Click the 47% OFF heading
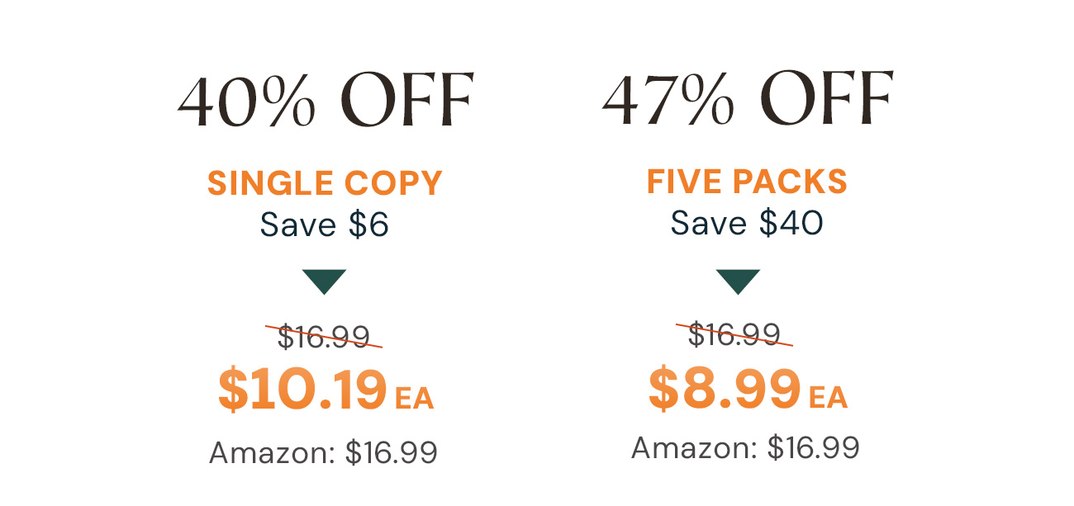This screenshot has height=506, width=1074. tap(748, 101)
